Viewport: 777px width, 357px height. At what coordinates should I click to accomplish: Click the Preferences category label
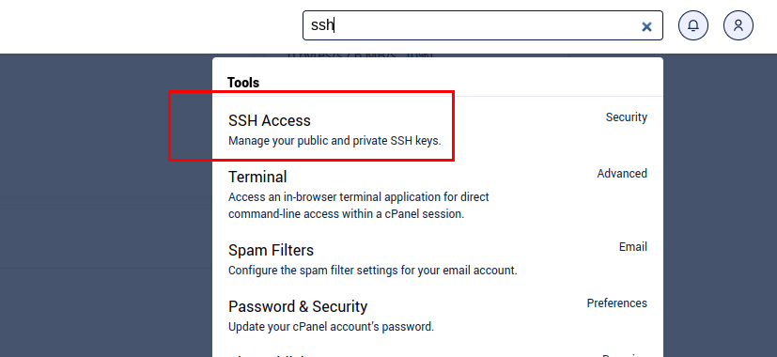pos(617,303)
